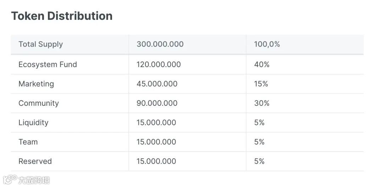Select the Marketing row label

click(x=36, y=84)
